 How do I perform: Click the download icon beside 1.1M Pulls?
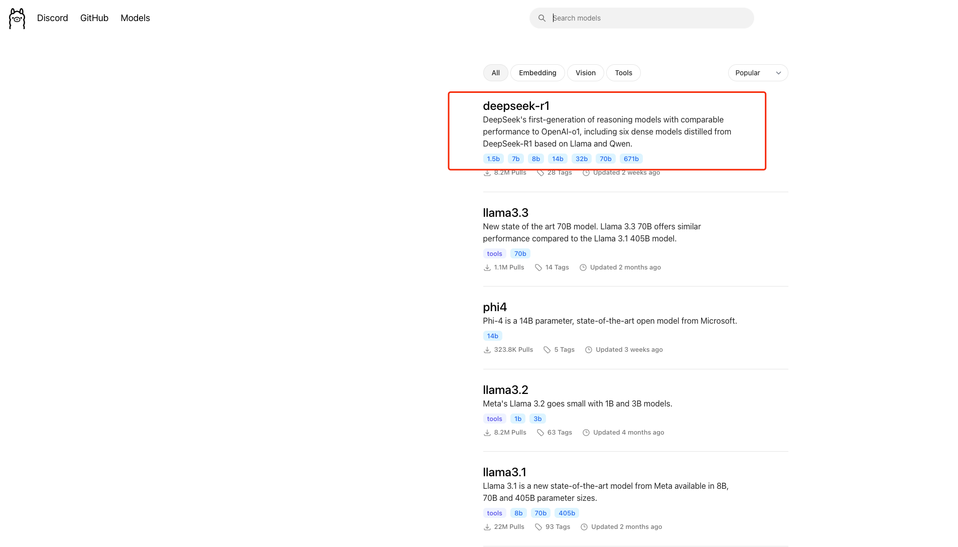click(487, 267)
